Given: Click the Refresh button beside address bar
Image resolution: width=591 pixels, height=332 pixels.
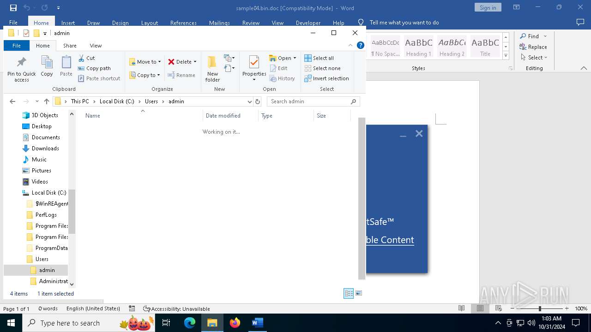Looking at the screenshot, I should tap(258, 101).
